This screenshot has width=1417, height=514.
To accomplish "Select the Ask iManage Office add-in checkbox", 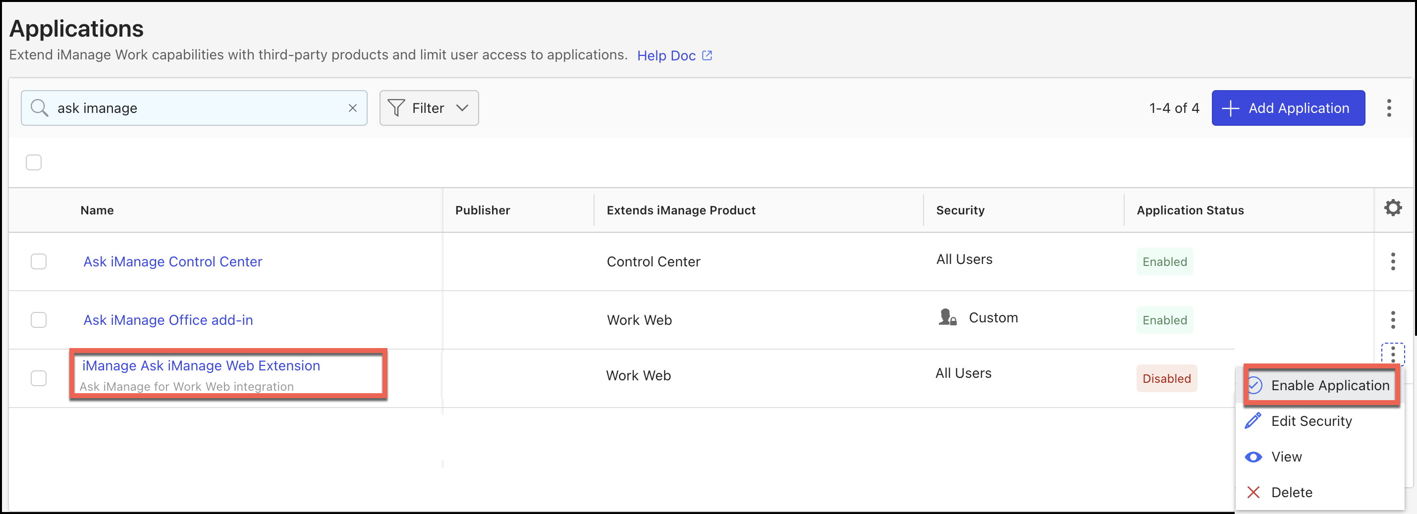I will 39,319.
